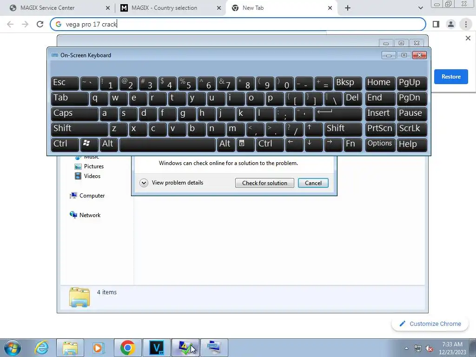Click up arrow key on keyboard
476x357 pixels.
314,129
